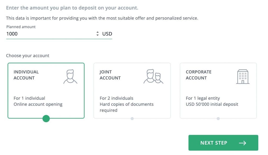This screenshot has width=268, height=155.
Task: Click the windows of the corporate building icon
Action: 243,76
